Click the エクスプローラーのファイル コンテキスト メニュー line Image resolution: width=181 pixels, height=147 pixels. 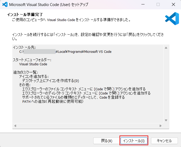[84, 89]
